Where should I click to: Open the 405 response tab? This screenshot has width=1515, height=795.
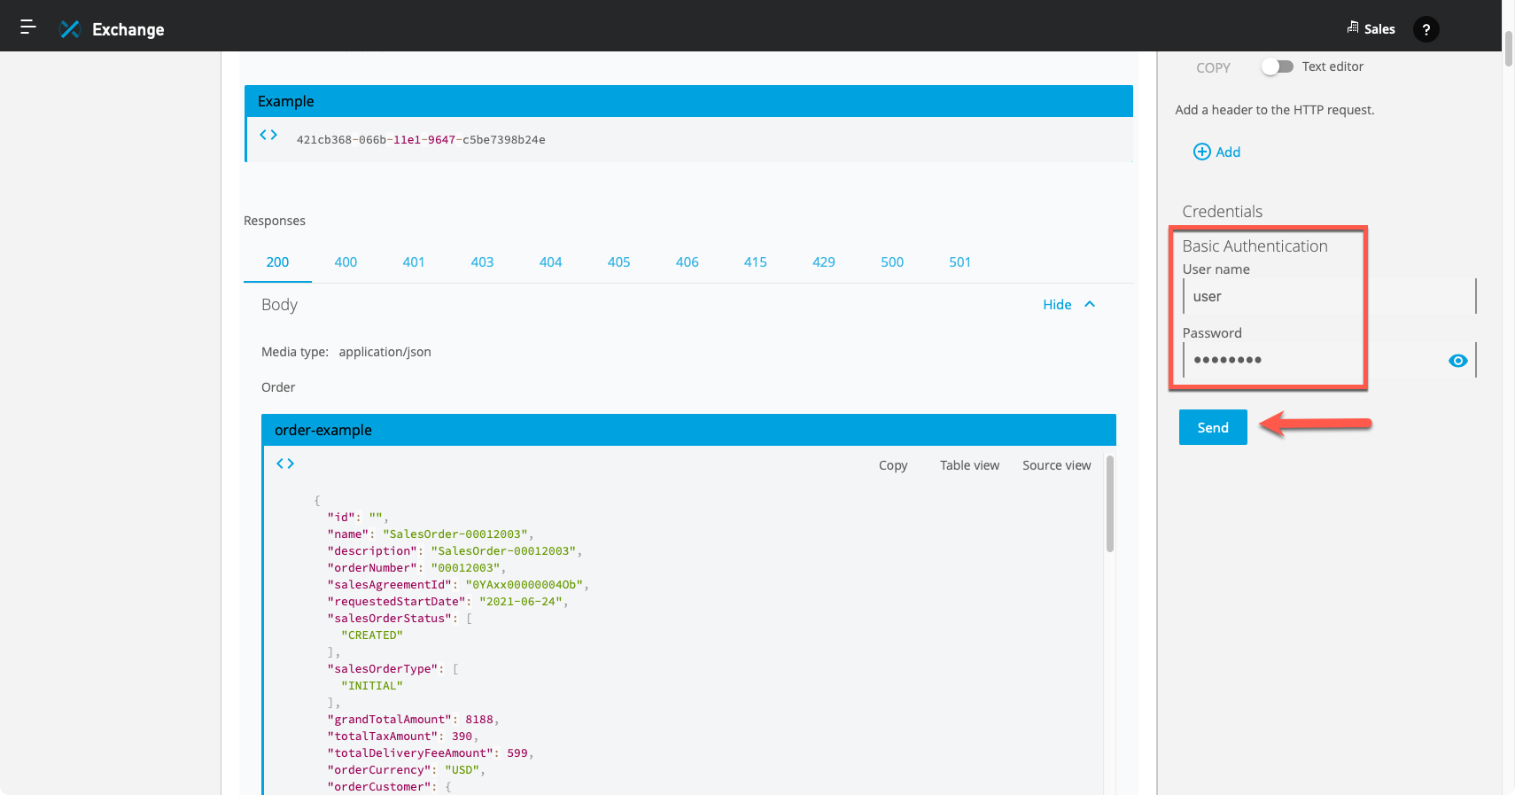(x=618, y=262)
